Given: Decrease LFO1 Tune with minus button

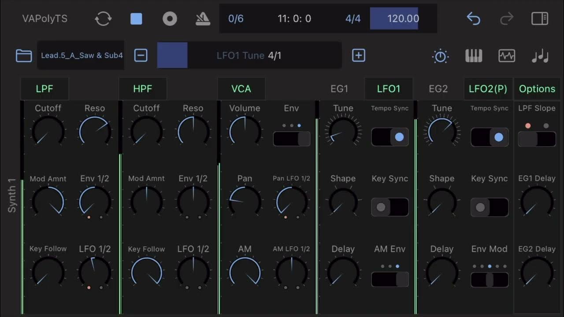Looking at the screenshot, I should [141, 55].
